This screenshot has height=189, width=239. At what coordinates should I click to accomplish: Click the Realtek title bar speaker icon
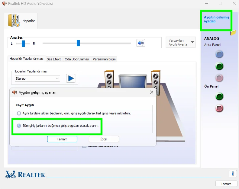point(4,3)
